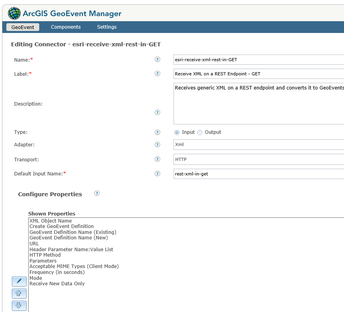344x312 pixels.
Task: Select 'Frequency (in seconds)' property
Action: click(57, 272)
